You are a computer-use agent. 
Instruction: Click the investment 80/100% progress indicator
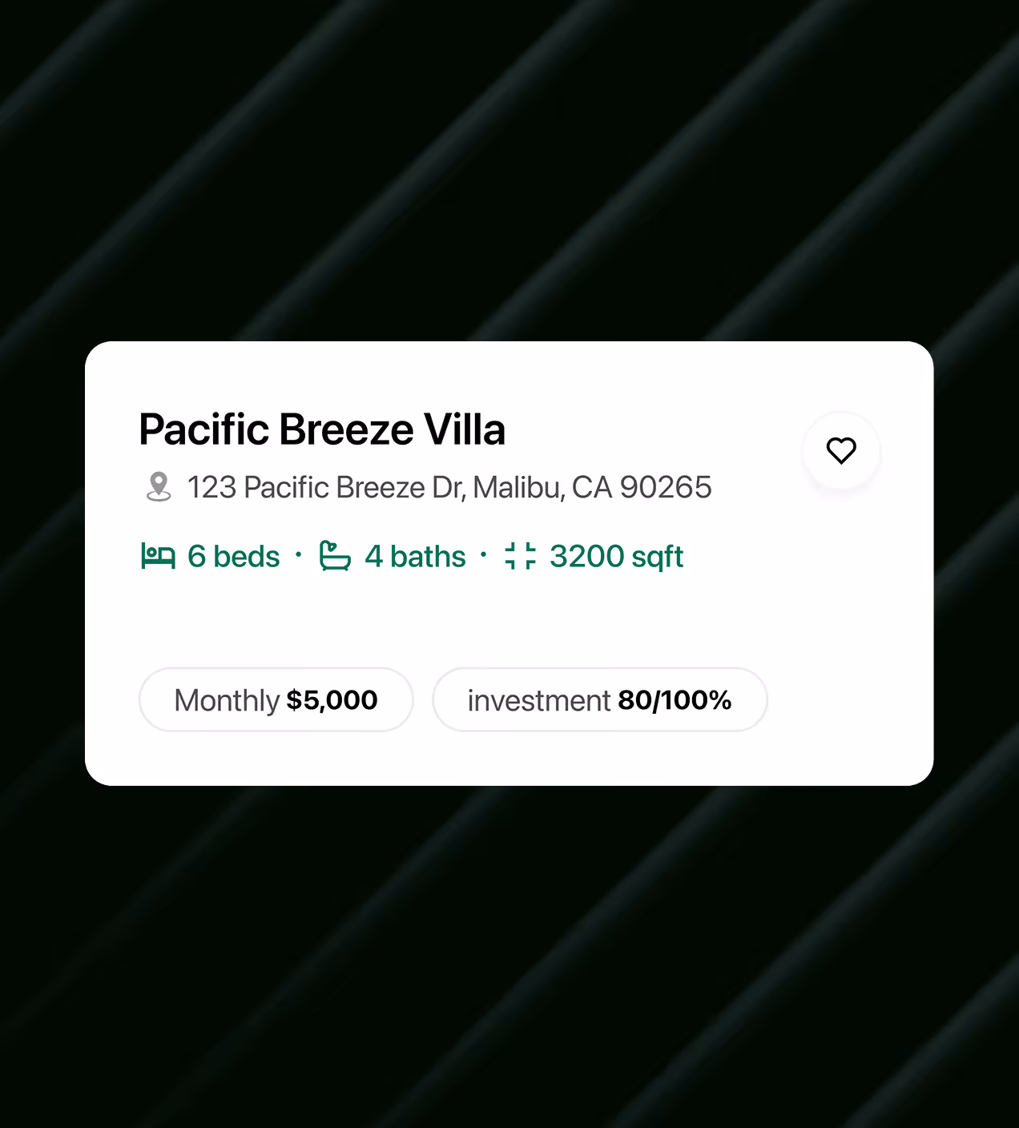[600, 699]
